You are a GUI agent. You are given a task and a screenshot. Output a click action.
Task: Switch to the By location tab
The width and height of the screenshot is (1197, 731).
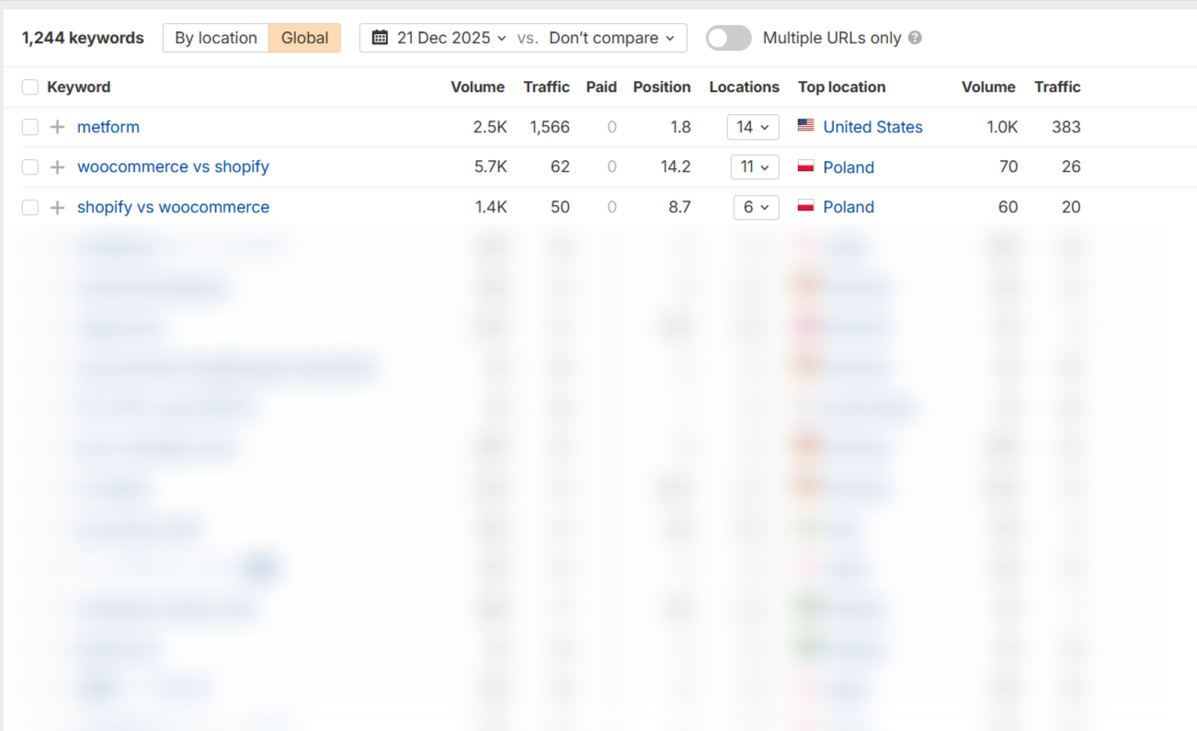(x=216, y=38)
